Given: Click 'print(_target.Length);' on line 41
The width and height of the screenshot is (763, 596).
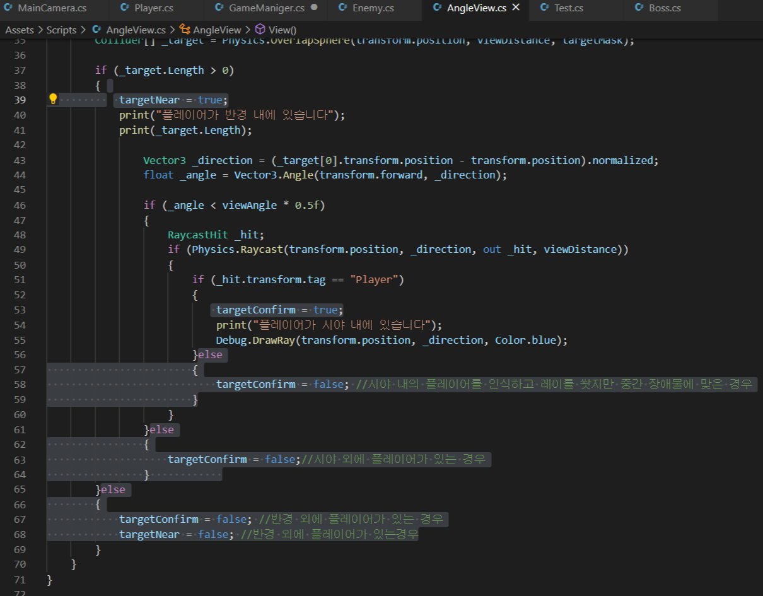Looking at the screenshot, I should [x=185, y=130].
